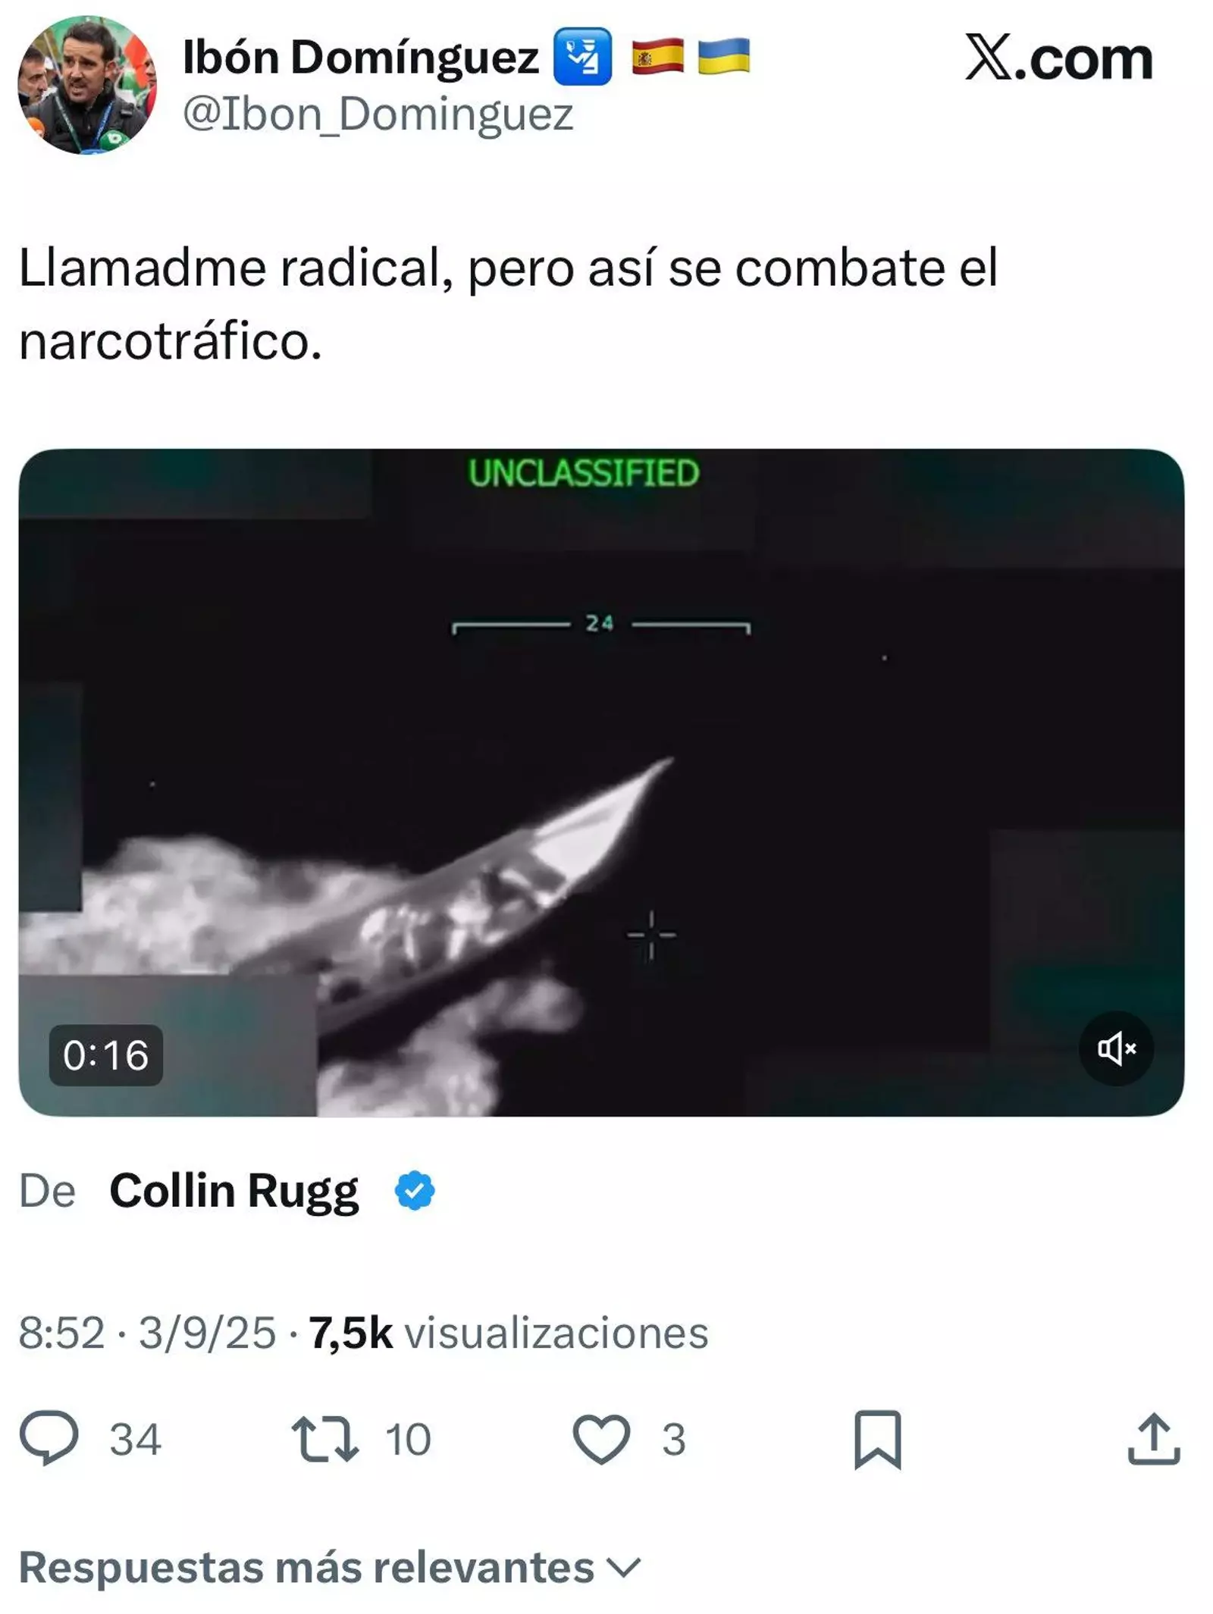Image resolution: width=1213 pixels, height=1614 pixels.
Task: Click the blue police emoji badge
Action: [582, 56]
